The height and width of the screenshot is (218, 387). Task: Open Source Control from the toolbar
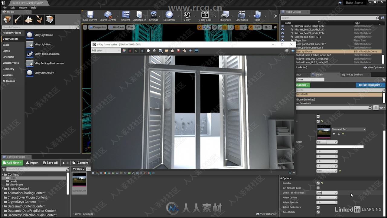coord(108,16)
